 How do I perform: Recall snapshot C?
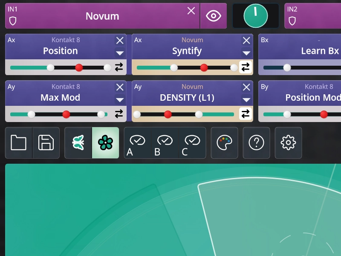pos(192,143)
